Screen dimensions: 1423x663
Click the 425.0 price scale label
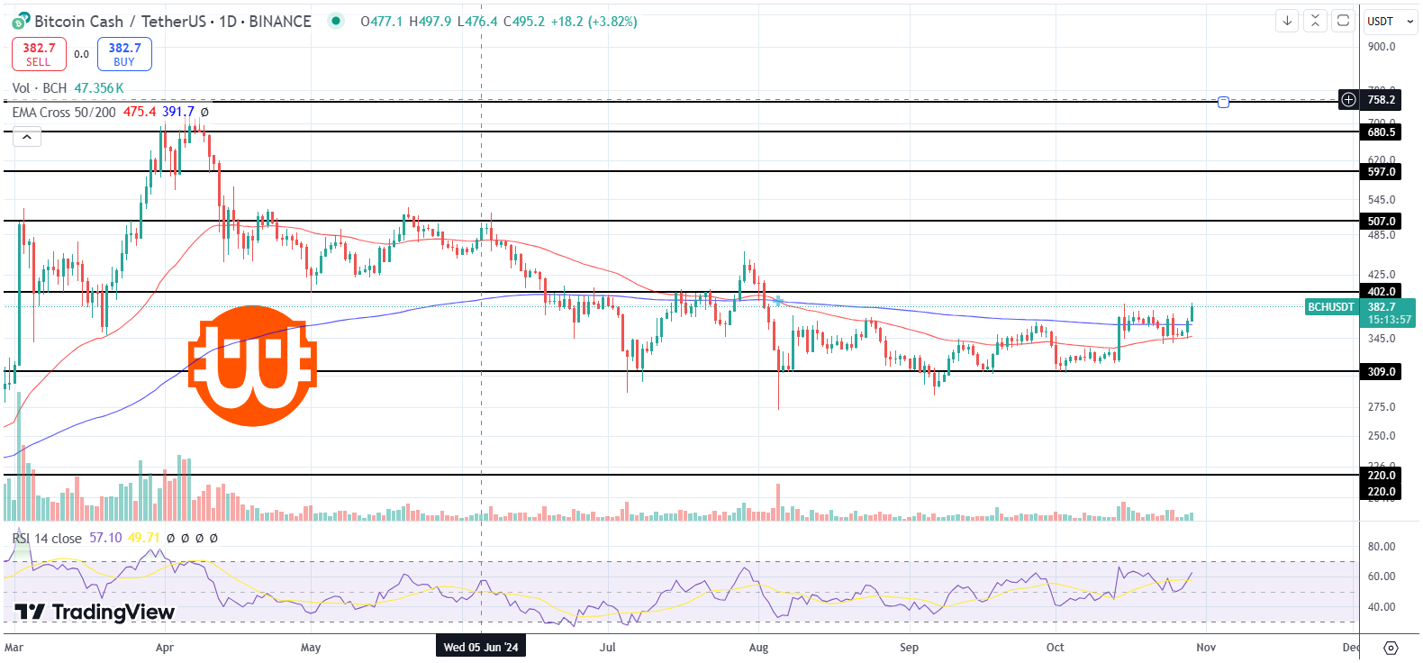click(x=1382, y=275)
